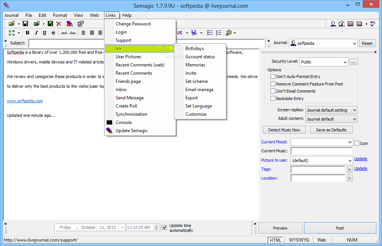The height and width of the screenshot is (246, 382).
Task: Click the second AA font size icon
Action: [73, 33]
